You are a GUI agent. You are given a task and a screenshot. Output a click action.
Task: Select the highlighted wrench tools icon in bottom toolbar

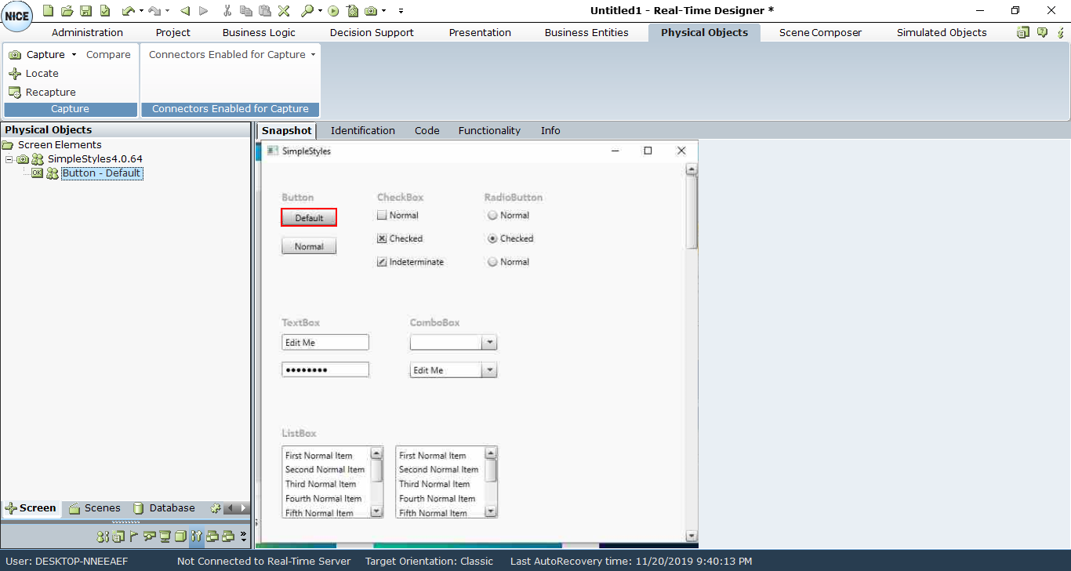(x=196, y=536)
